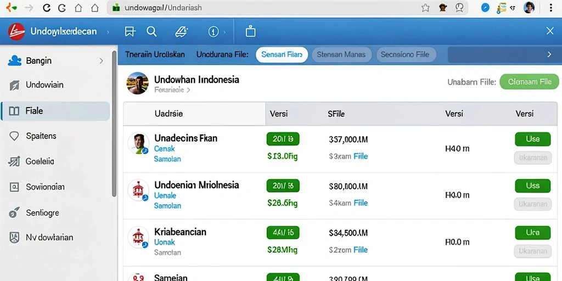Image resolution: width=562 pixels, height=281 pixels.
Task: Click the avatar of Unadecins Fkan
Action: tap(138, 143)
